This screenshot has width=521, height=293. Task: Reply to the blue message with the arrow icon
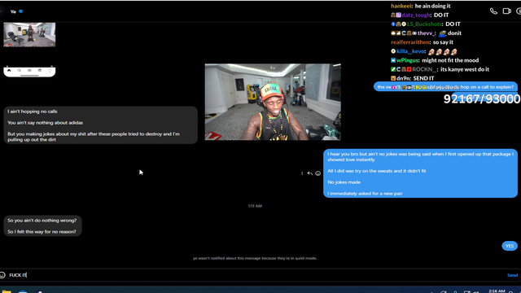(309, 173)
